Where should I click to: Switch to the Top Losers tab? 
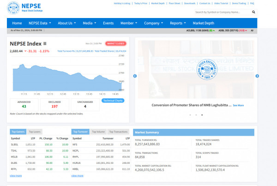34,132
